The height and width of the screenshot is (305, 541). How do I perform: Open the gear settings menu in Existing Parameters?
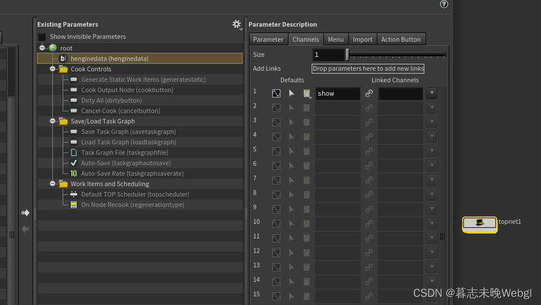[237, 24]
